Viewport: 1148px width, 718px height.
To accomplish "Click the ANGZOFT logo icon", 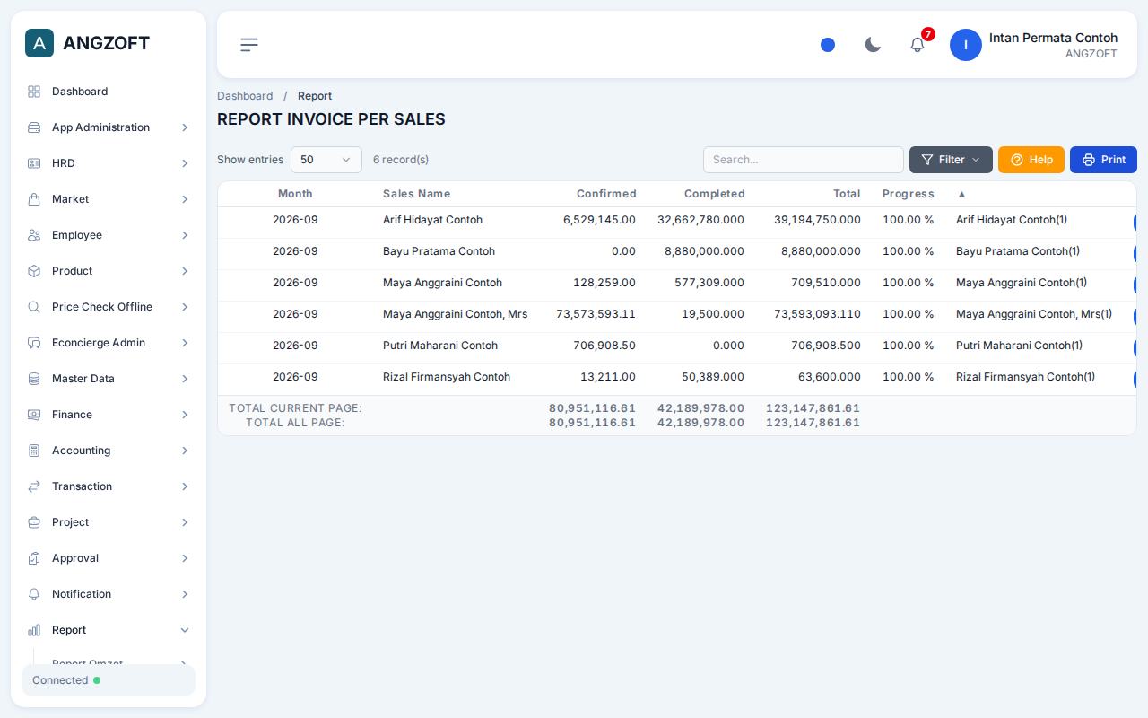I will 39,43.
